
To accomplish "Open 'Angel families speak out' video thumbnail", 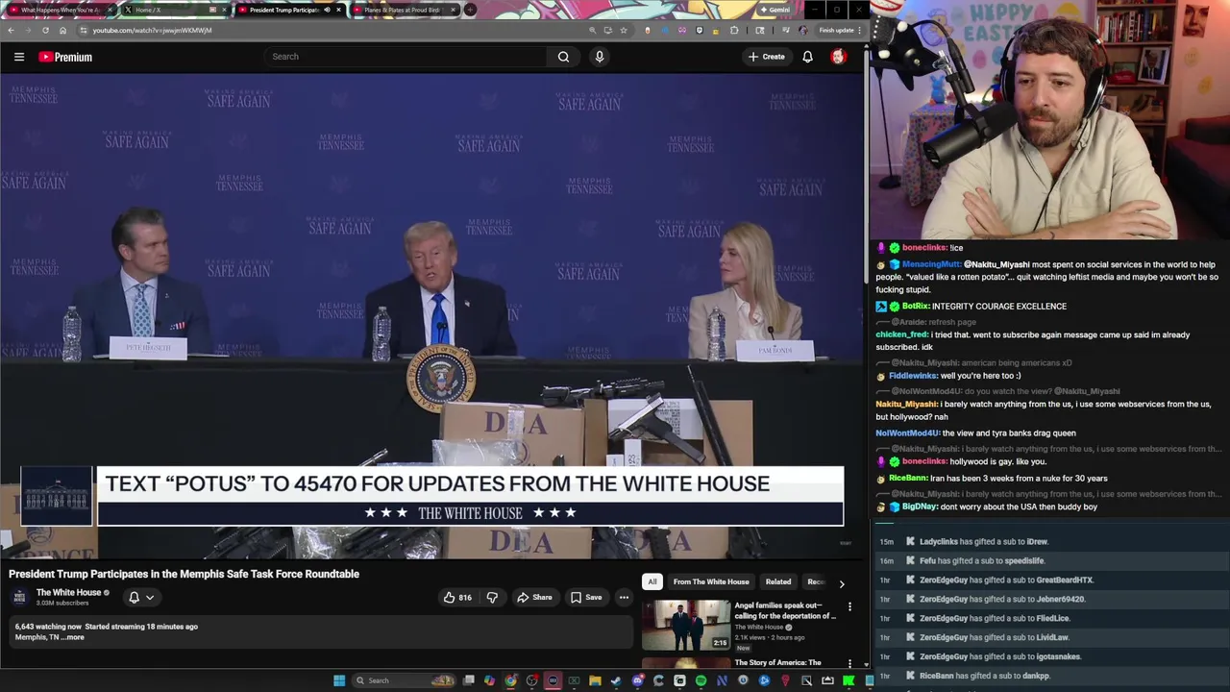I will pos(686,625).
